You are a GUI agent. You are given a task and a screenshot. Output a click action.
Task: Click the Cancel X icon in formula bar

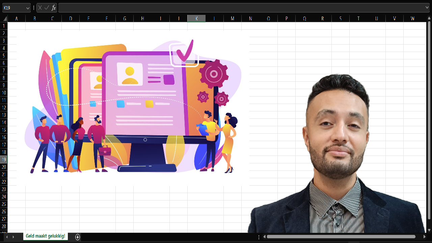(x=40, y=8)
